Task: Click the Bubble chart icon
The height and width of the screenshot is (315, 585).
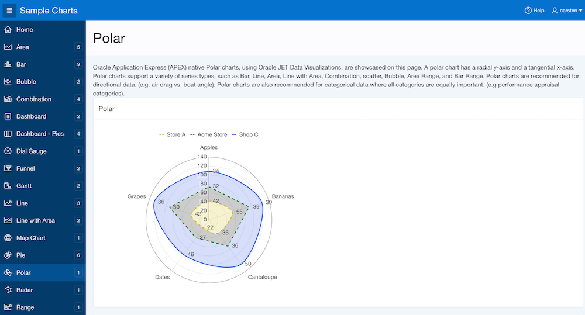Action: [8, 82]
